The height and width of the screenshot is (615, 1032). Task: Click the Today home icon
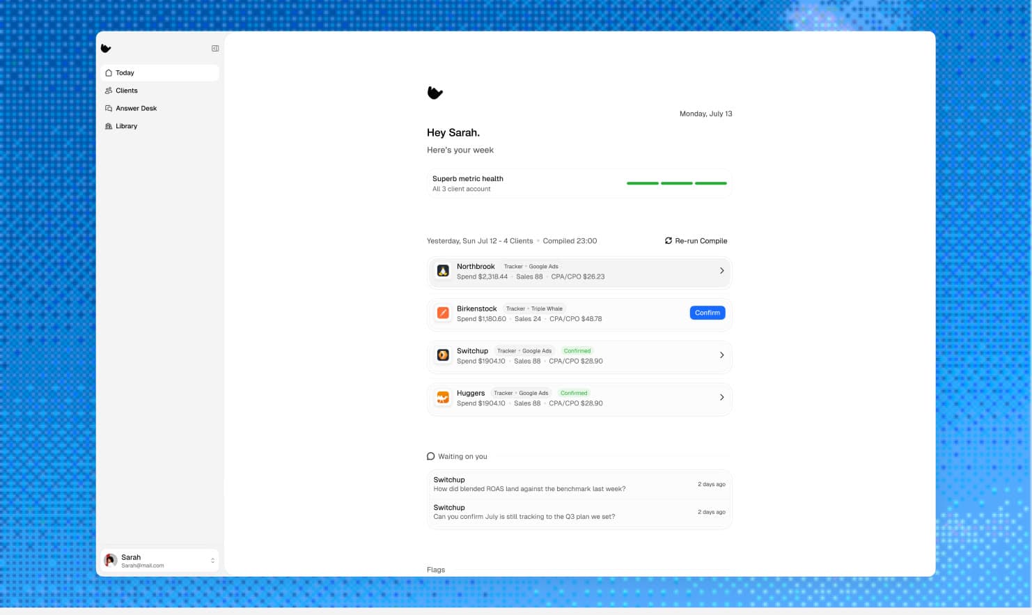point(109,72)
